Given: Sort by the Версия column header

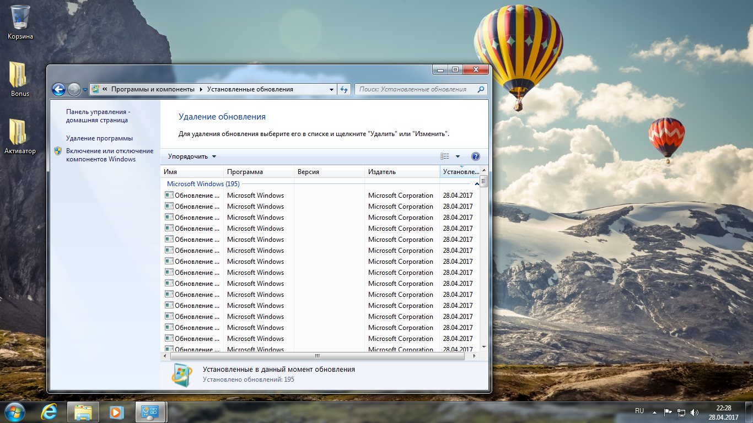Looking at the screenshot, I should tap(329, 172).
